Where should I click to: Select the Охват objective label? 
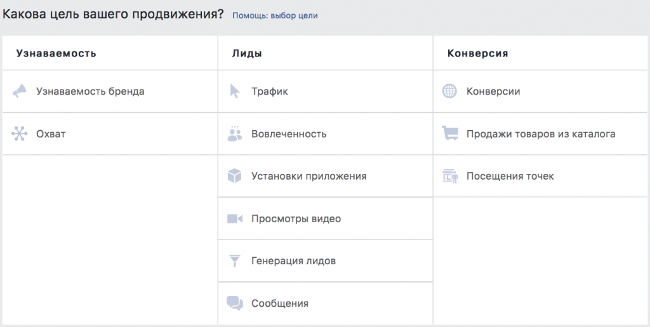coord(51,134)
